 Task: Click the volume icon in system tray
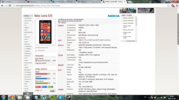pyautogui.click(x=161, y=97)
